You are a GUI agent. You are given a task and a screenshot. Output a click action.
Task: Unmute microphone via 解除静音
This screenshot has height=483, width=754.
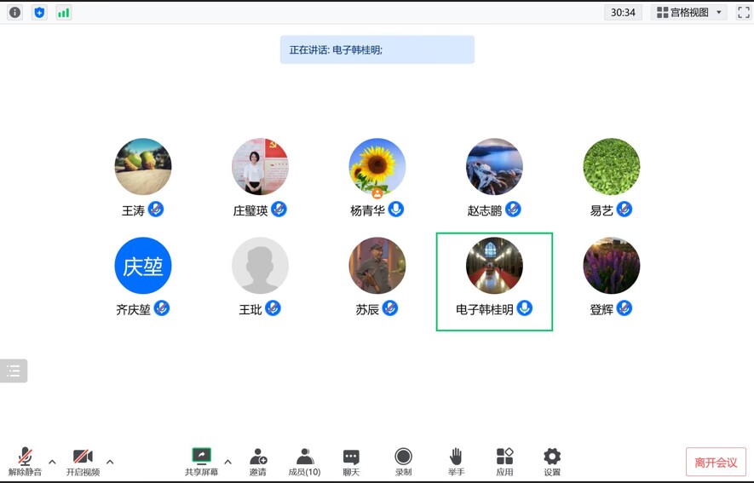(x=25, y=462)
